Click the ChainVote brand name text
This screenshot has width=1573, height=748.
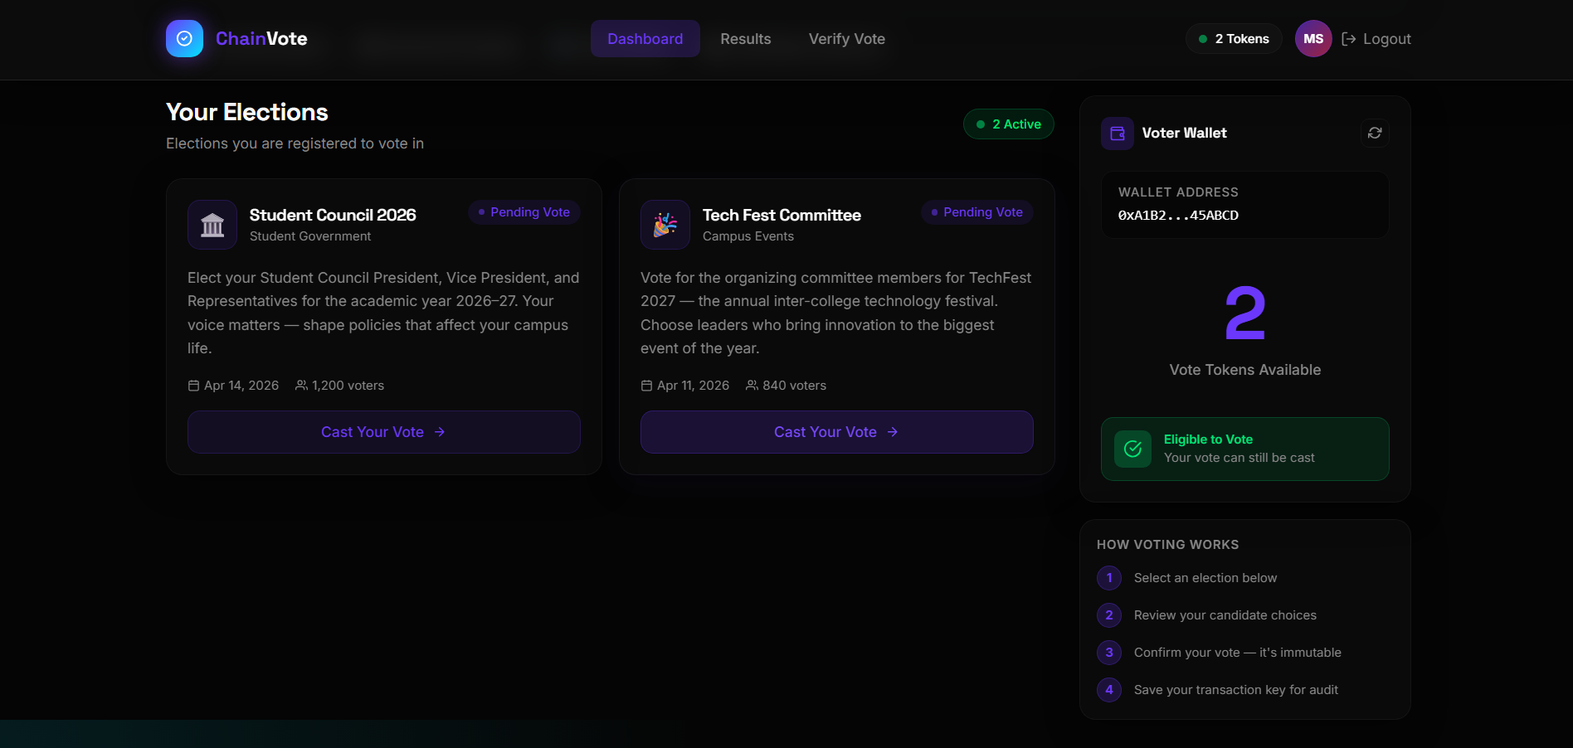pos(261,39)
